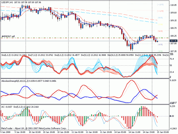Click the 0.1639 AbsoluteStrength scale value
Screen dimensions: 178x134
coord(173,80)
